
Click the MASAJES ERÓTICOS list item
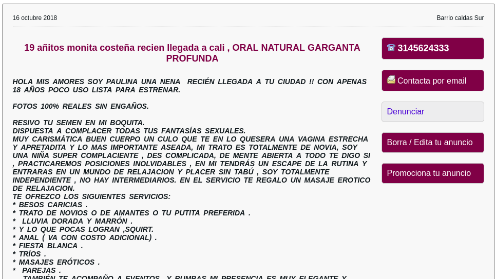click(x=56, y=262)
